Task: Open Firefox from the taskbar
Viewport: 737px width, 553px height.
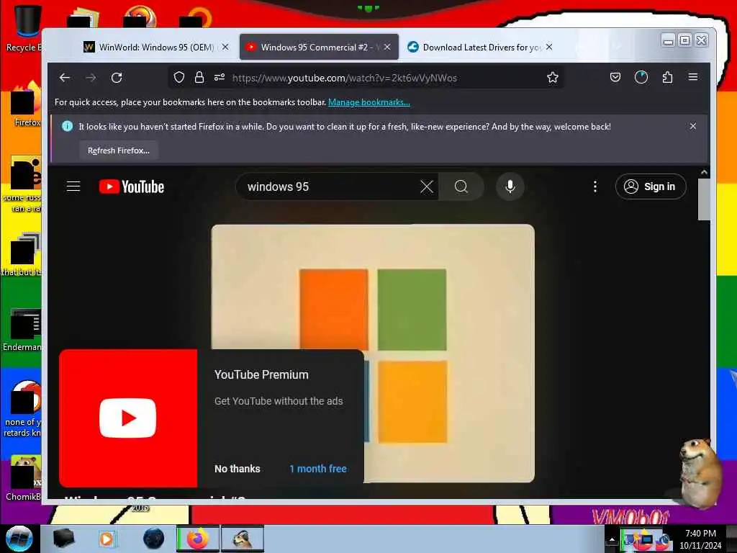Action: (198, 539)
